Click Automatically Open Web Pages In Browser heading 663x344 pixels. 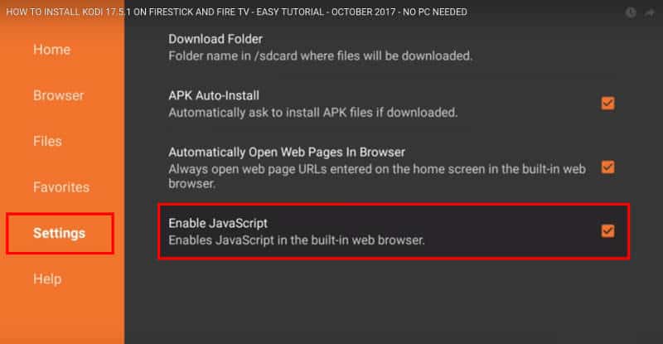pos(287,153)
